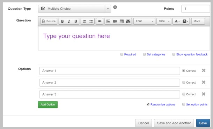Embed a YouTube video

128,21
